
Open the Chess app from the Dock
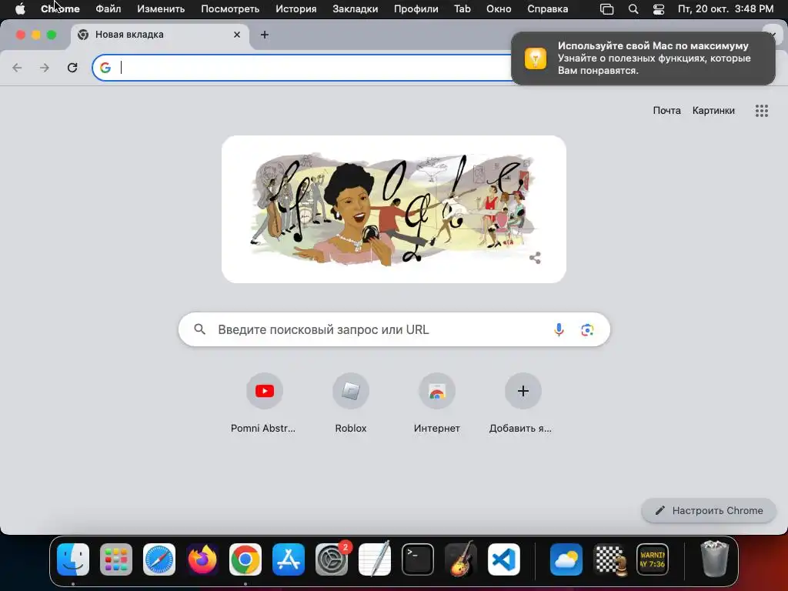[609, 559]
